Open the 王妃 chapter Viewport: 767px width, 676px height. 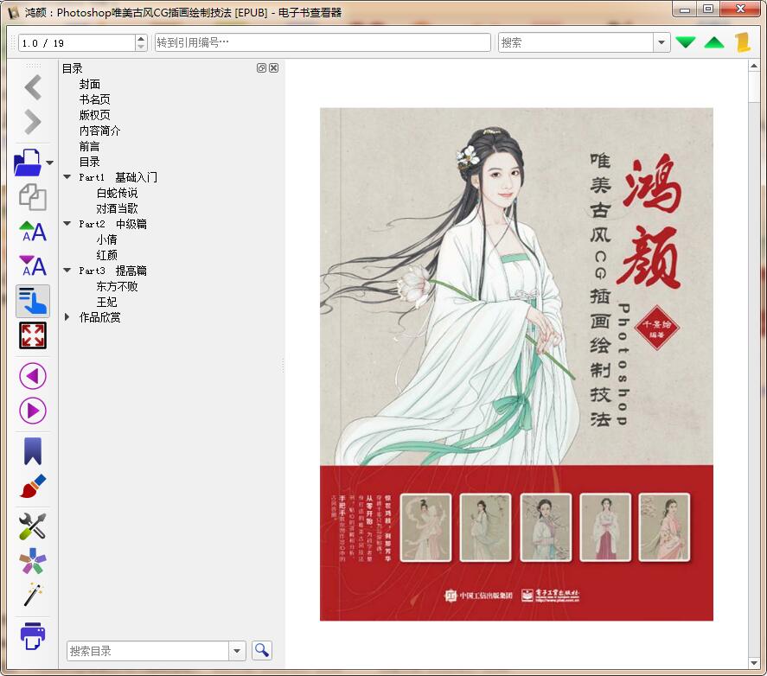(106, 302)
